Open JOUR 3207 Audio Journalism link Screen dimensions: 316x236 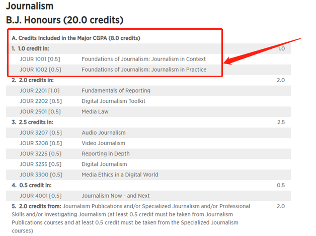pos(33,133)
